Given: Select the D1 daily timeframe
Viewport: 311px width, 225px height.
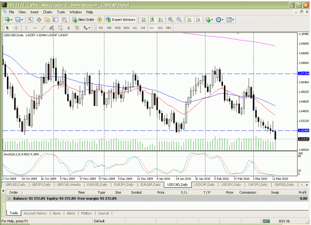Looking at the screenshot, I should (152, 28).
